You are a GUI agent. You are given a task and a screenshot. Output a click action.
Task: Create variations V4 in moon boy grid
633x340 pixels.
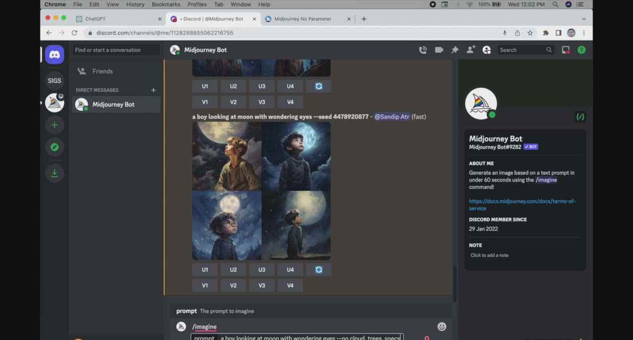click(290, 285)
